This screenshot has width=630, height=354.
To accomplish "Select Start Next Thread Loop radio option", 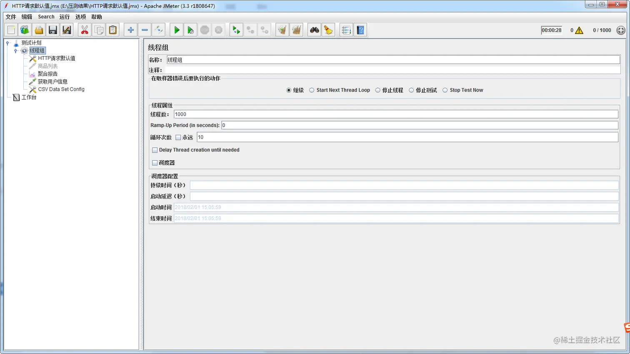I will pos(312,90).
